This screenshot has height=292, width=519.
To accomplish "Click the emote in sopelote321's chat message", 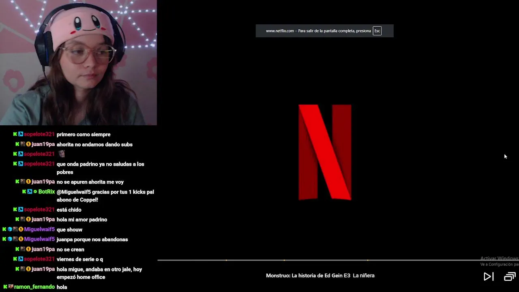I will point(61,154).
